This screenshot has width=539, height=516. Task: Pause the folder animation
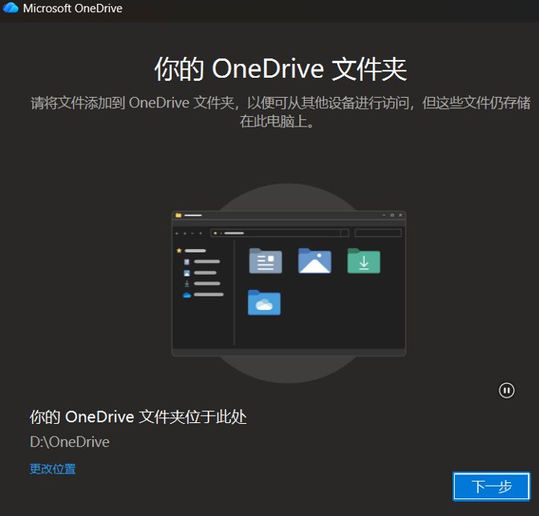(x=506, y=390)
